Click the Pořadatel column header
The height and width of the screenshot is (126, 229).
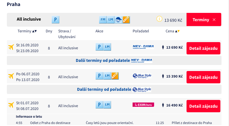coord(141,31)
